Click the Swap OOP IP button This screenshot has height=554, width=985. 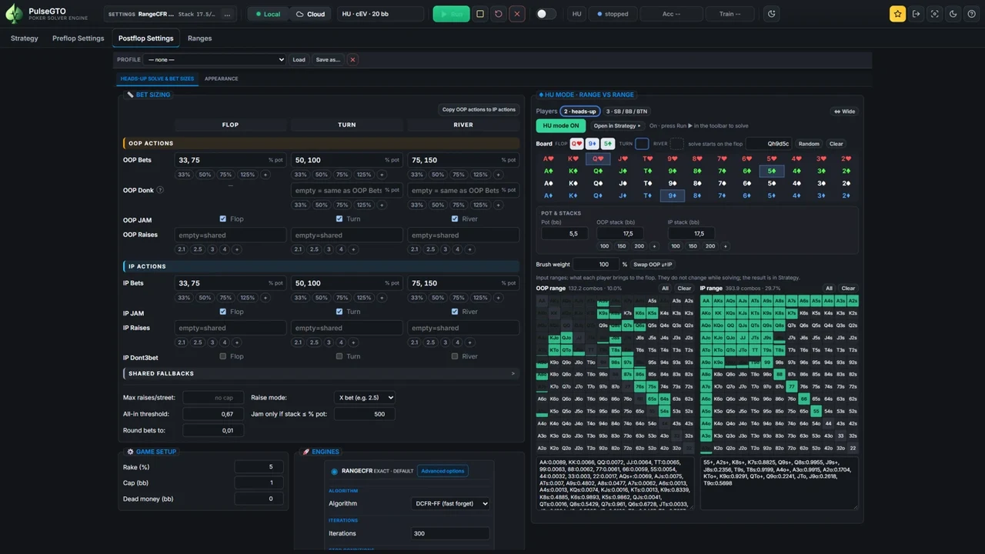(653, 264)
